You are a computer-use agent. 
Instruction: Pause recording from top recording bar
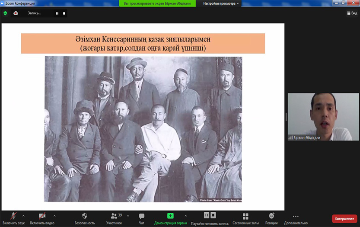tap(57, 13)
